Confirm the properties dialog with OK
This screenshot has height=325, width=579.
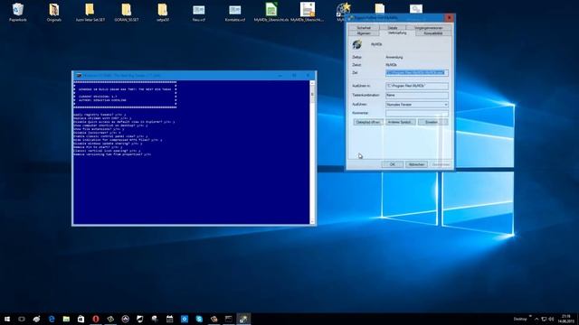coord(392,164)
